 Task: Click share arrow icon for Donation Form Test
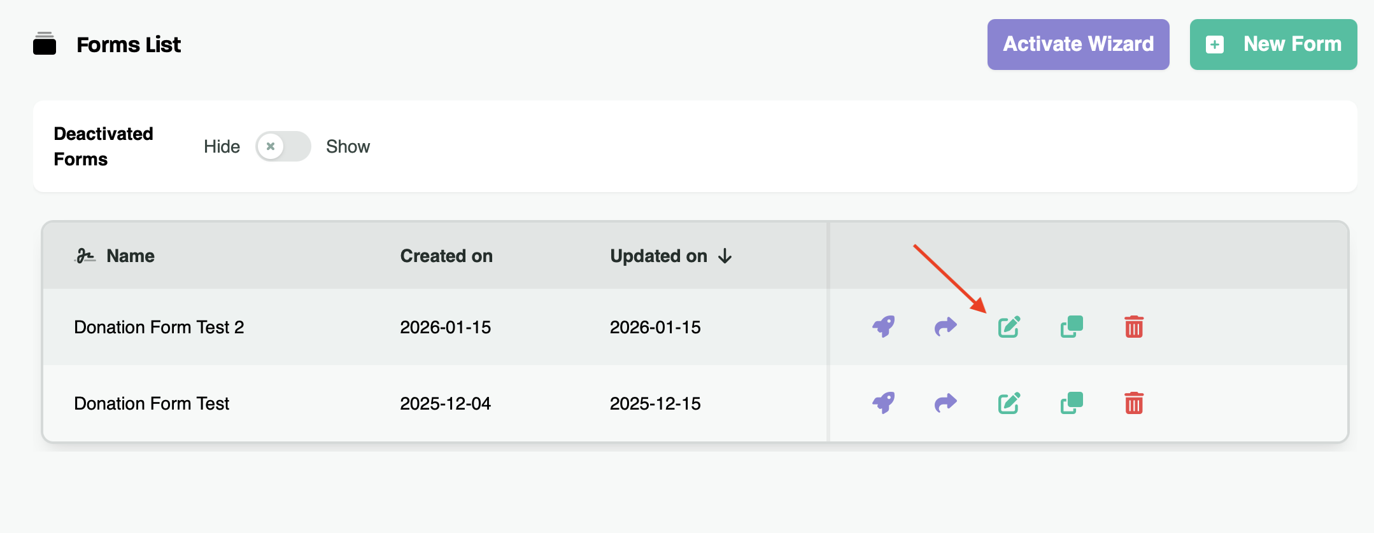[946, 403]
